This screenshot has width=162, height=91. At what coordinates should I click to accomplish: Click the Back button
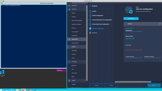tap(96, 85)
